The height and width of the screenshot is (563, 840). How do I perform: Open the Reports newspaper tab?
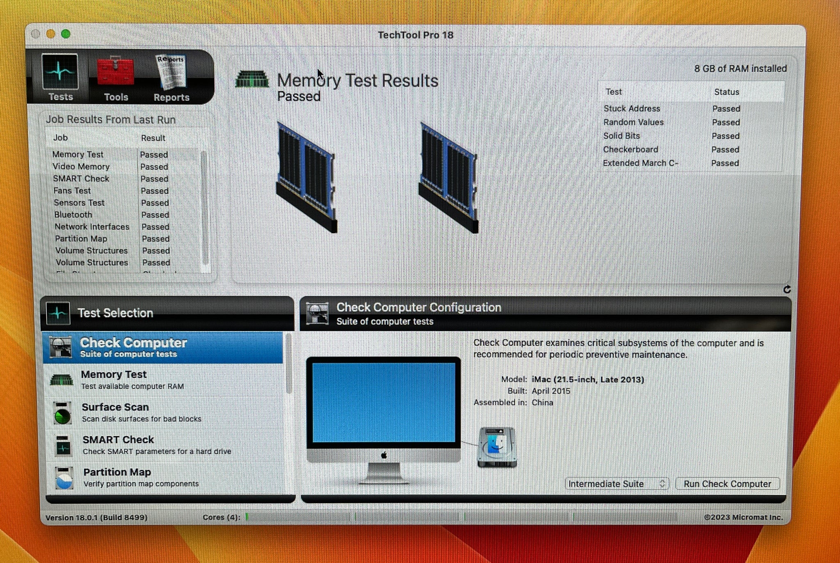[x=171, y=79]
